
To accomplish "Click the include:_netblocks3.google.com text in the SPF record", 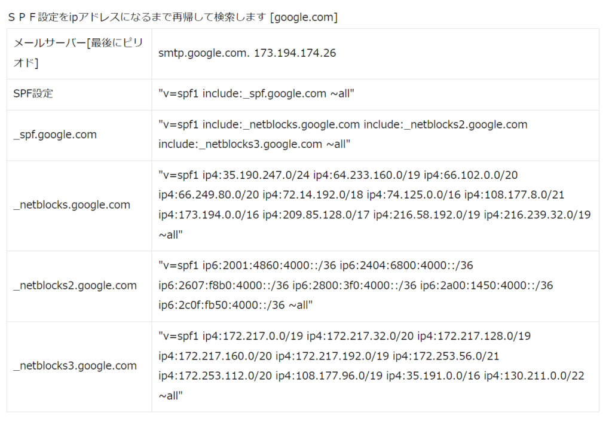I will 240,144.
